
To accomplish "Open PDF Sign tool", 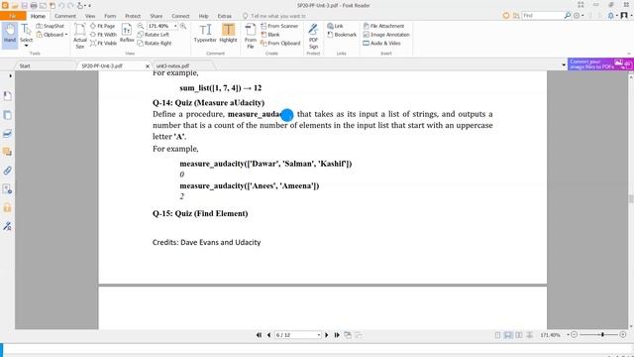I will (x=313, y=37).
